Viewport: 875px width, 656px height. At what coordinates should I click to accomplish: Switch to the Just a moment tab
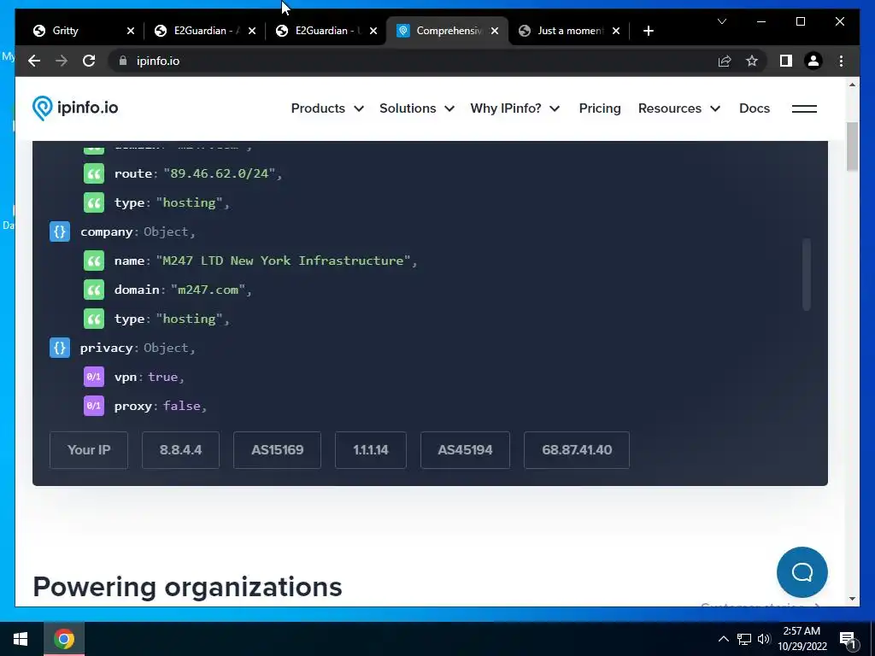(562, 31)
